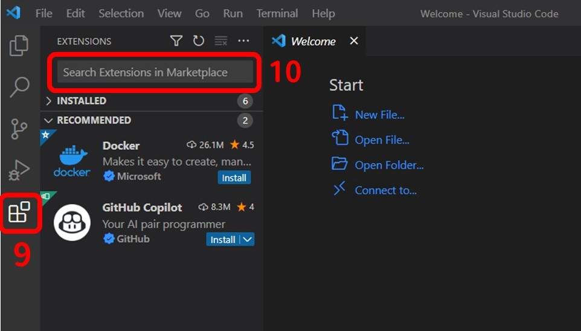581x331 pixels.
Task: Open the Help menu
Action: [323, 13]
